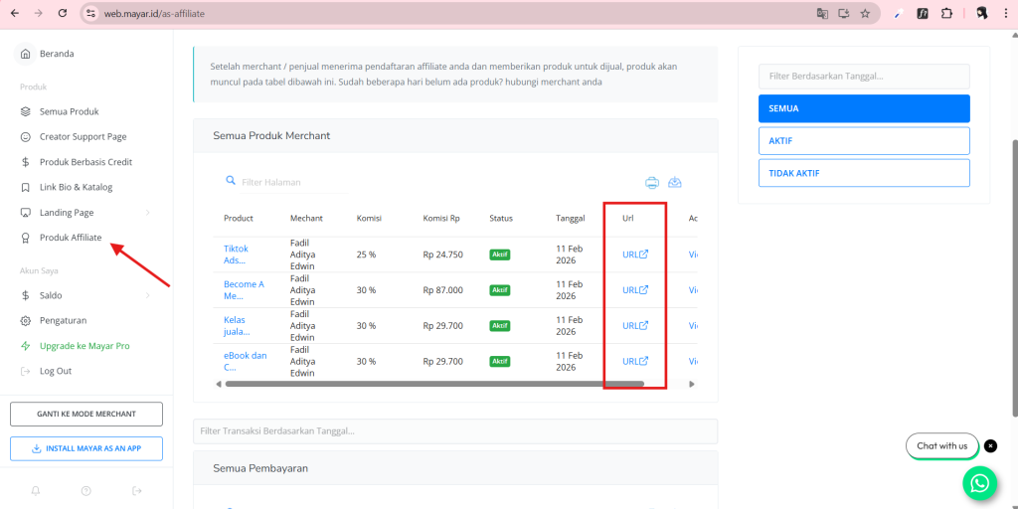This screenshot has height=509, width=1018.
Task: Click the help question mark icon in the sidebar
Action: tap(86, 490)
